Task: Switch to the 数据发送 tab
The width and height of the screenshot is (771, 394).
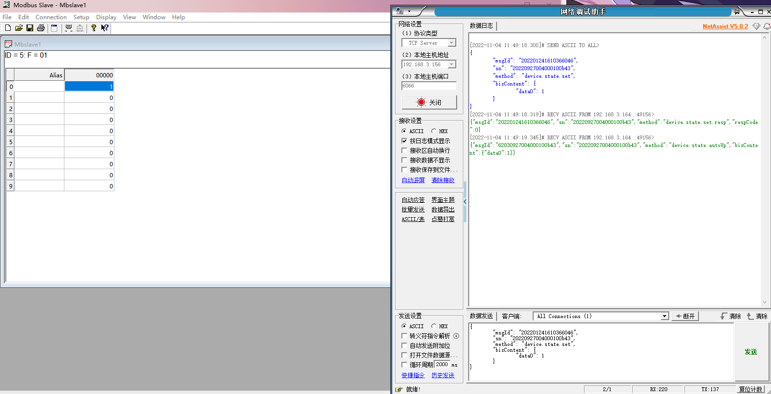Action: (x=481, y=316)
